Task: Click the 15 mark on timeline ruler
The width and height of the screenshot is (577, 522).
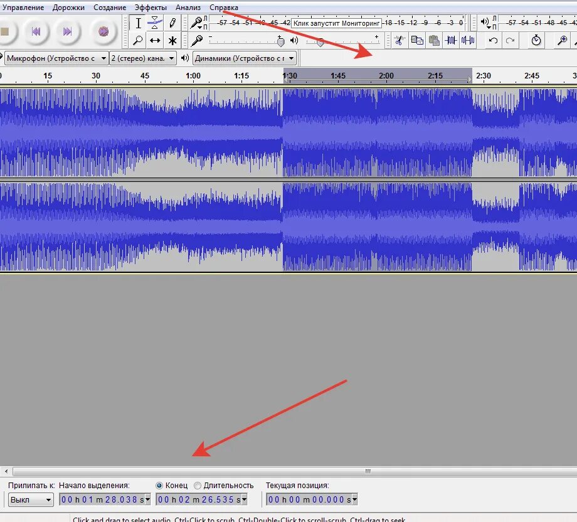Action: (x=48, y=76)
